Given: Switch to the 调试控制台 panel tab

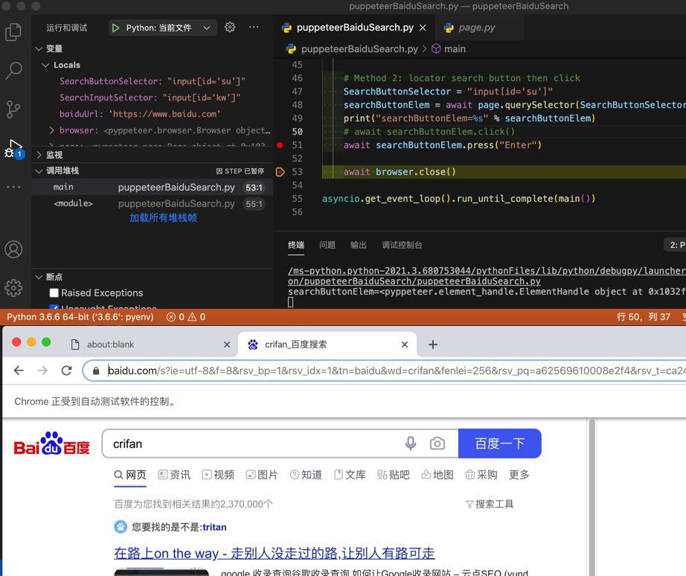Looking at the screenshot, I should (402, 245).
